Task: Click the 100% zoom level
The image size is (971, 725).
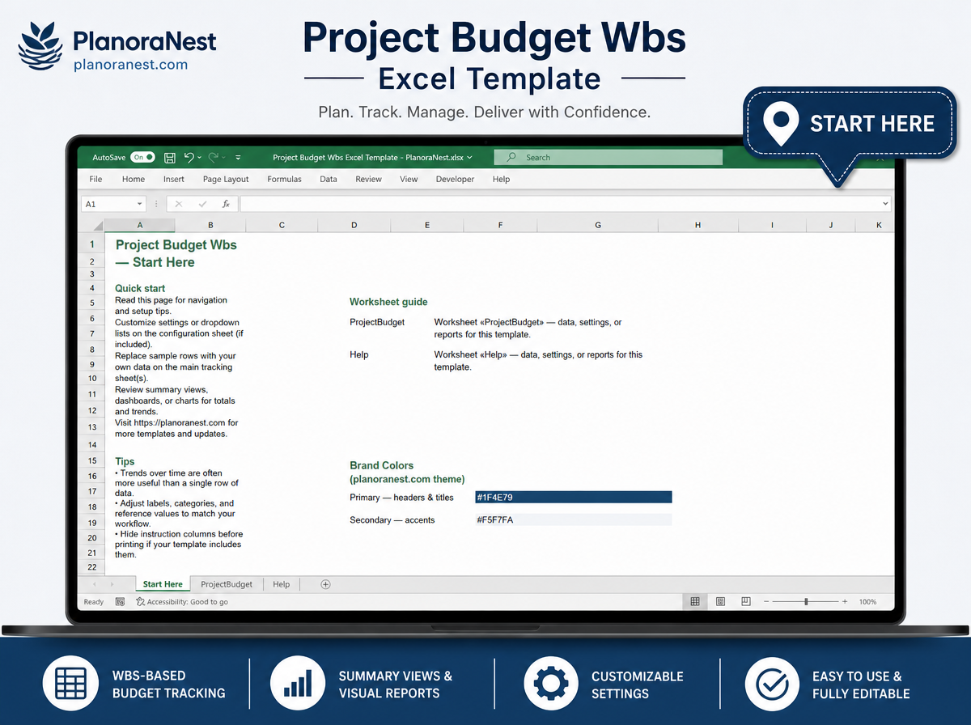Action: [x=867, y=602]
